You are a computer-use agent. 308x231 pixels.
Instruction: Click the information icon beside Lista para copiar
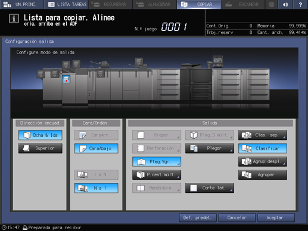(14, 18)
